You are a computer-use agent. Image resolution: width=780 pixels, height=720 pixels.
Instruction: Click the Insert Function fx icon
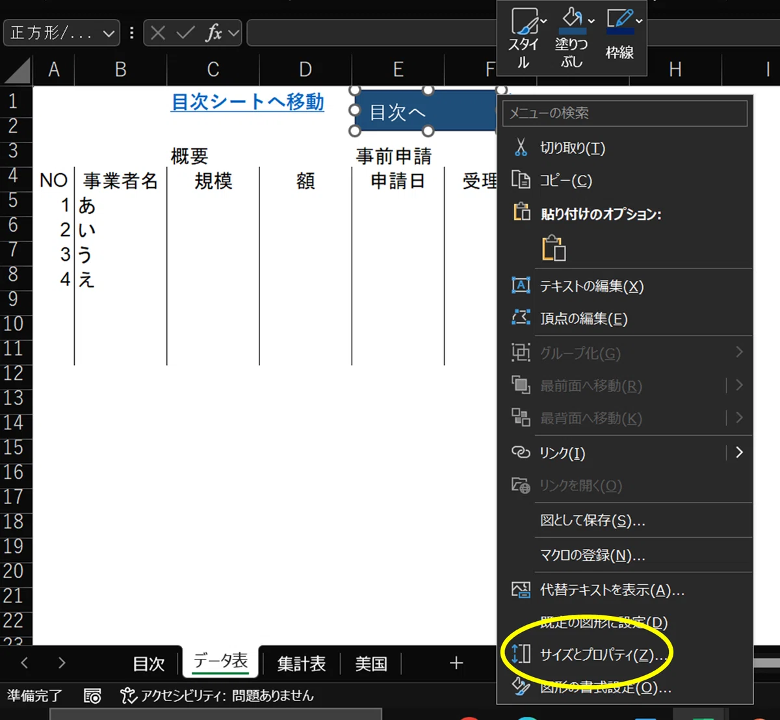(213, 33)
